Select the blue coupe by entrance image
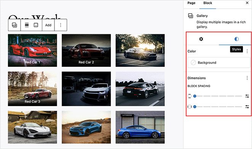Image resolution: width=252 pixels, height=149 pixels. click(140, 127)
